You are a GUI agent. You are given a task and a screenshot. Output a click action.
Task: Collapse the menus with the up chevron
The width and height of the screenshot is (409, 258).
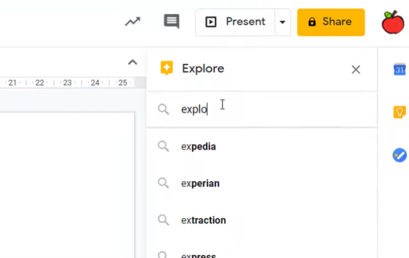[x=132, y=62]
